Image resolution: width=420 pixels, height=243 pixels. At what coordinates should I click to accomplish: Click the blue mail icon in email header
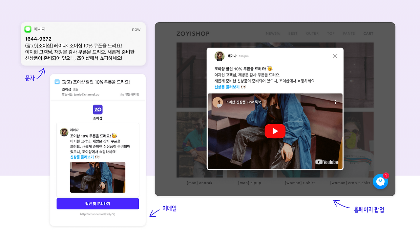[57, 82]
